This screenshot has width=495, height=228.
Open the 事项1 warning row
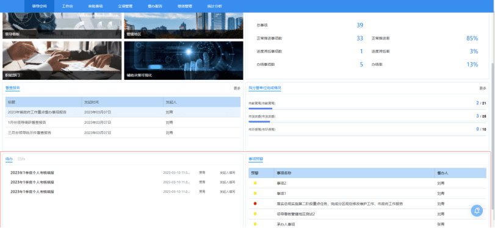[x=367, y=193]
